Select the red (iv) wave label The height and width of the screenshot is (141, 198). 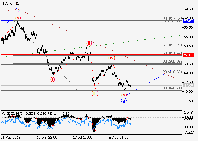pos(112,58)
